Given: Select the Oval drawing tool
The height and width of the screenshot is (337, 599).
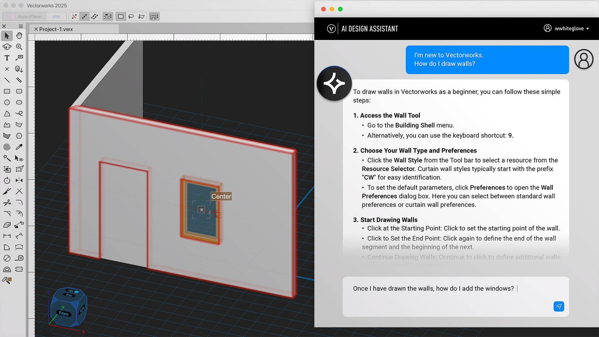Looking at the screenshot, I should [19, 102].
